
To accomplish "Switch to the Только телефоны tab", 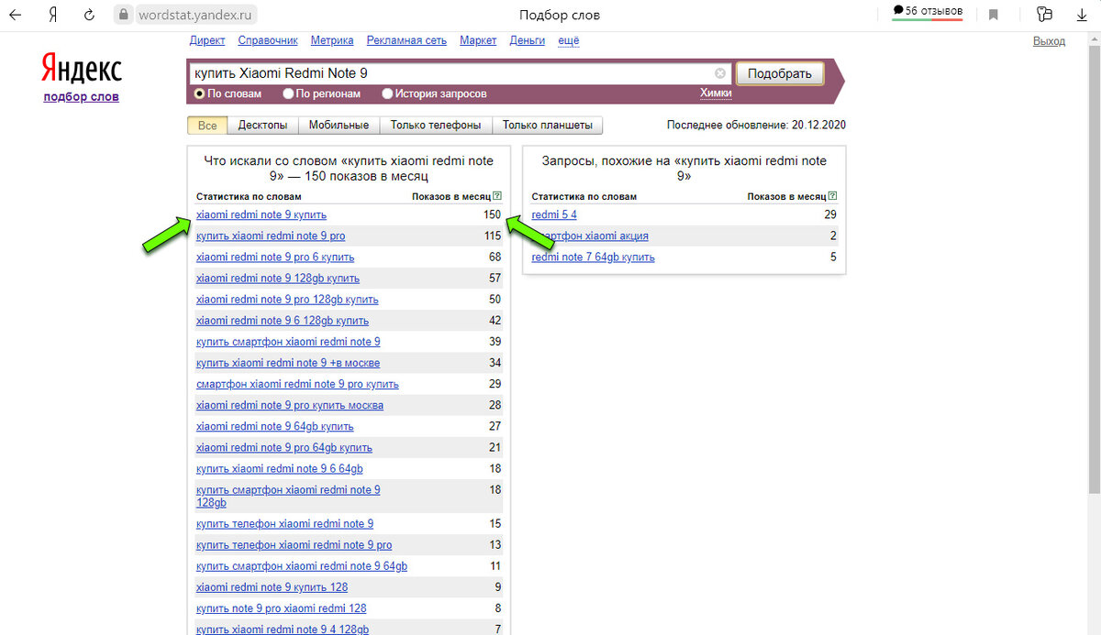I will tap(436, 126).
